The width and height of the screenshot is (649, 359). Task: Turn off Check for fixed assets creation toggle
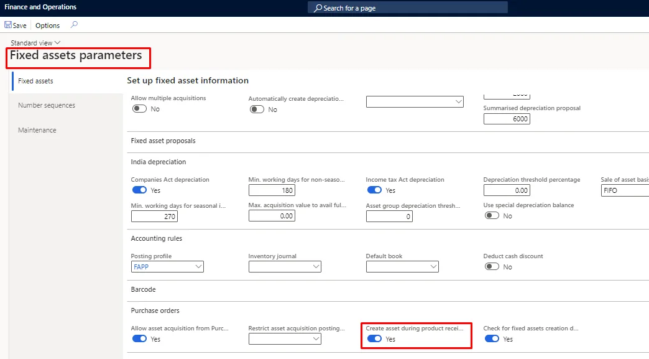(x=492, y=338)
